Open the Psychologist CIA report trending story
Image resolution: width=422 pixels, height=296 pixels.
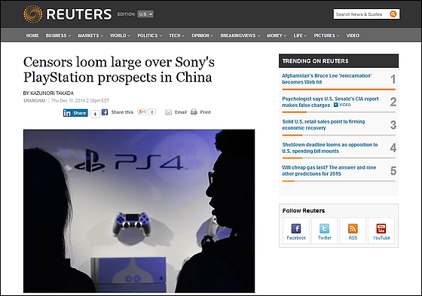tap(330, 102)
